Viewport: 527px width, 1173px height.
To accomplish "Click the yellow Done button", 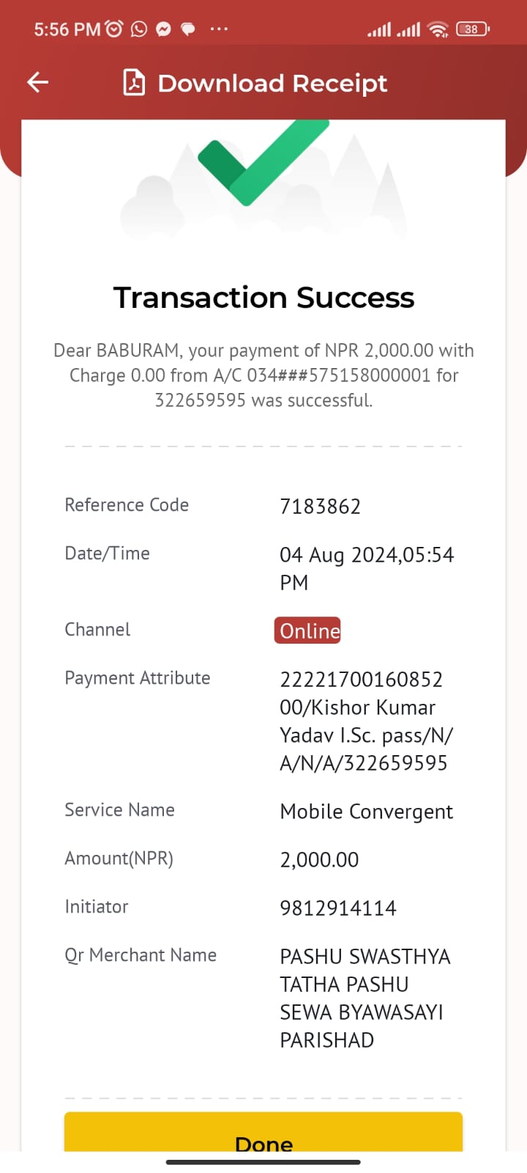I will 263,1131.
